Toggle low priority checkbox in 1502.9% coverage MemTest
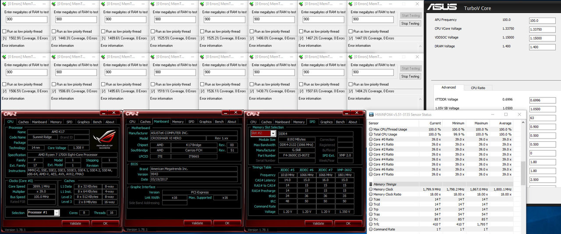 click(4, 31)
